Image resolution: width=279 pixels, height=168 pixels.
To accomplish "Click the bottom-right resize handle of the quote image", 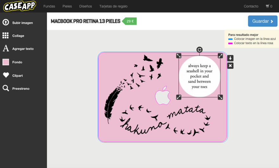I will 220,97.
